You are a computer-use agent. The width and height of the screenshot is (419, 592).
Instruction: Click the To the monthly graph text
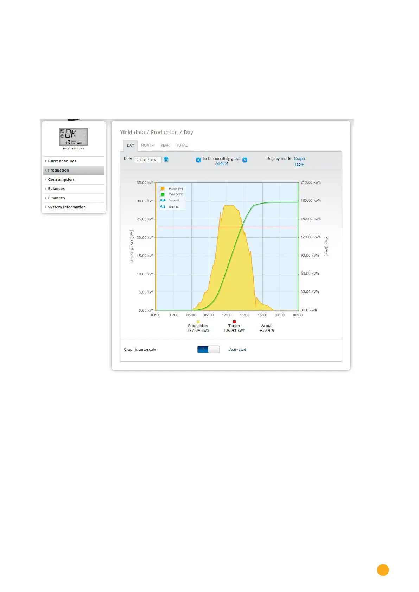222,159
